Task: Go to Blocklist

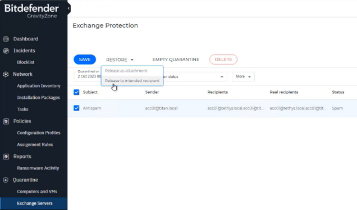Action: click(26, 62)
